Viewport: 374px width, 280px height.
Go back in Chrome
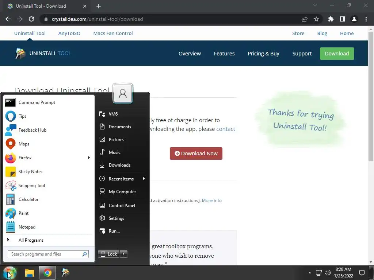8,19
